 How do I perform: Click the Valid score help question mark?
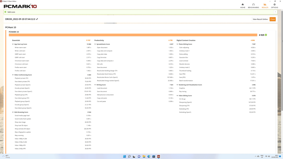[x=275, y=12]
